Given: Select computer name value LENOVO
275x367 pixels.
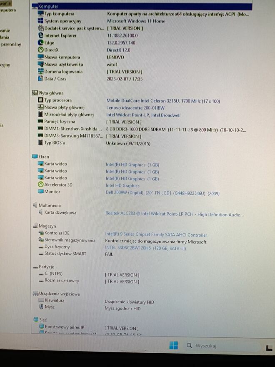Looking at the screenshot, I should pos(115,58).
